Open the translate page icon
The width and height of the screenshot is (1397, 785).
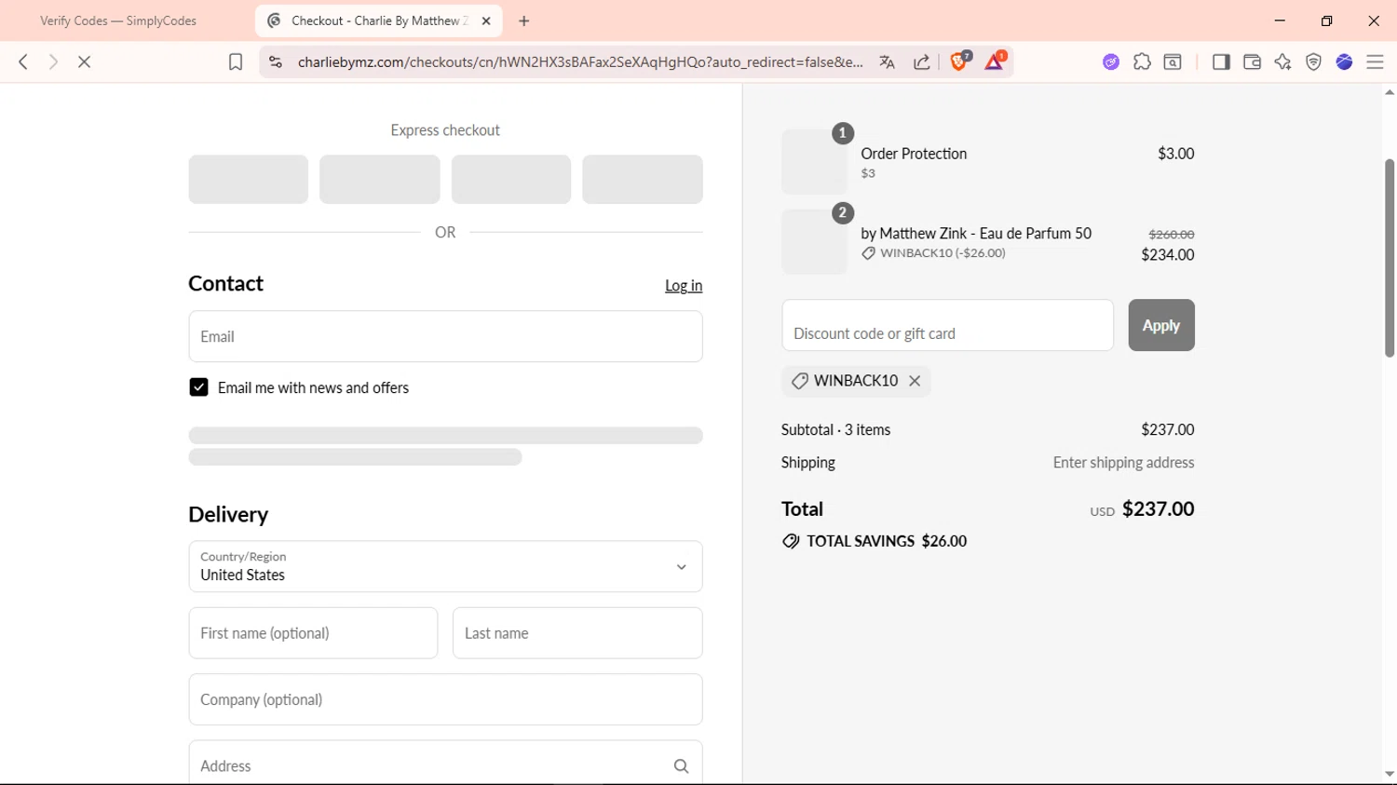(x=887, y=61)
